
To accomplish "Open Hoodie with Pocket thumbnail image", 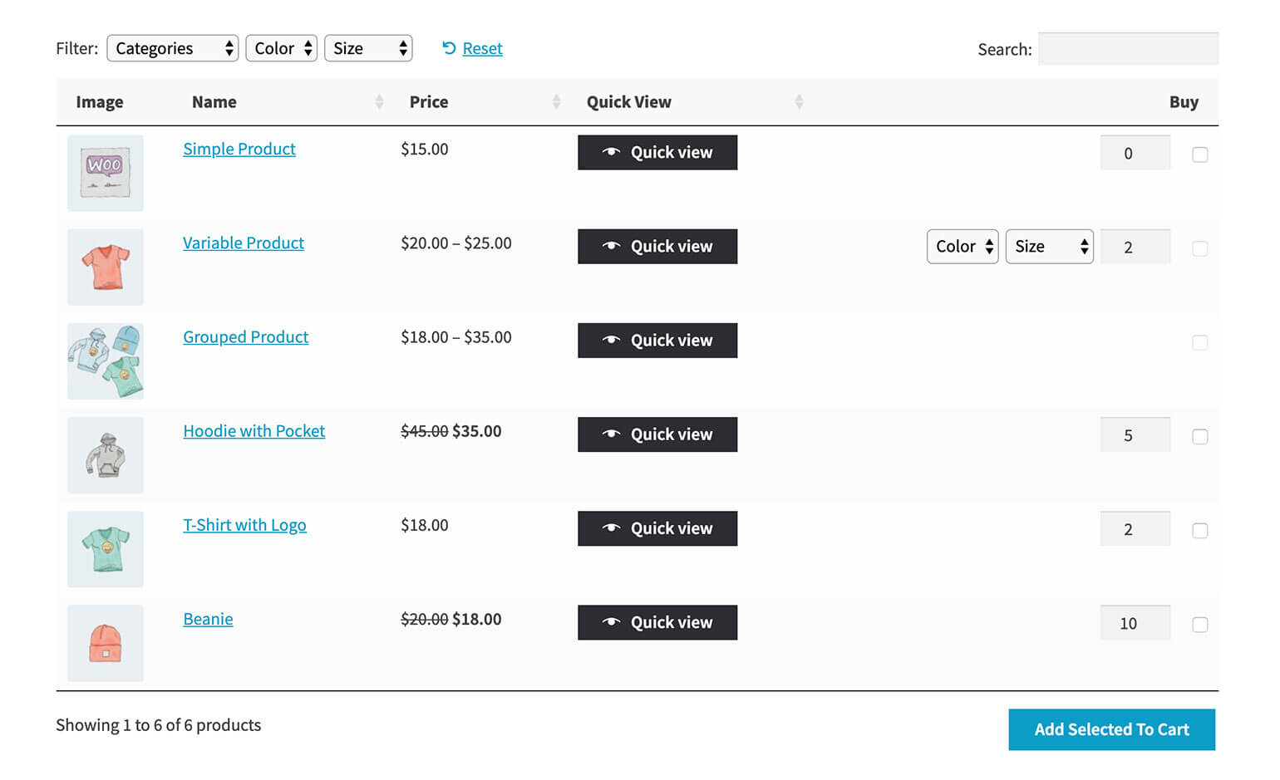I will tap(106, 455).
